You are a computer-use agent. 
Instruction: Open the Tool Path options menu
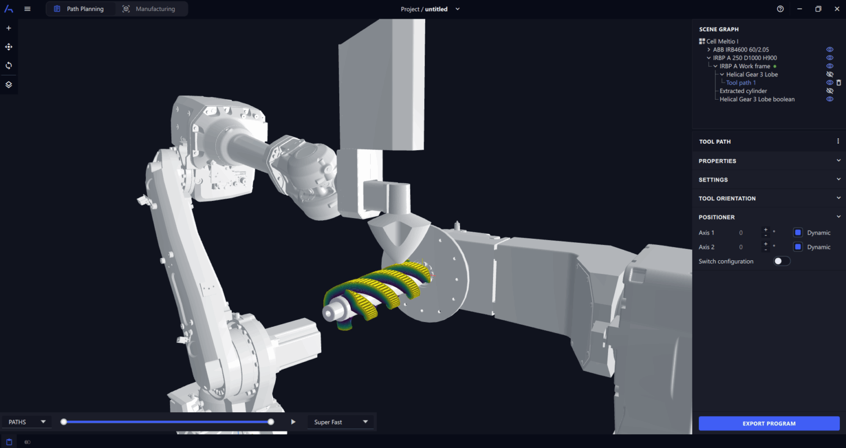pyautogui.click(x=838, y=141)
